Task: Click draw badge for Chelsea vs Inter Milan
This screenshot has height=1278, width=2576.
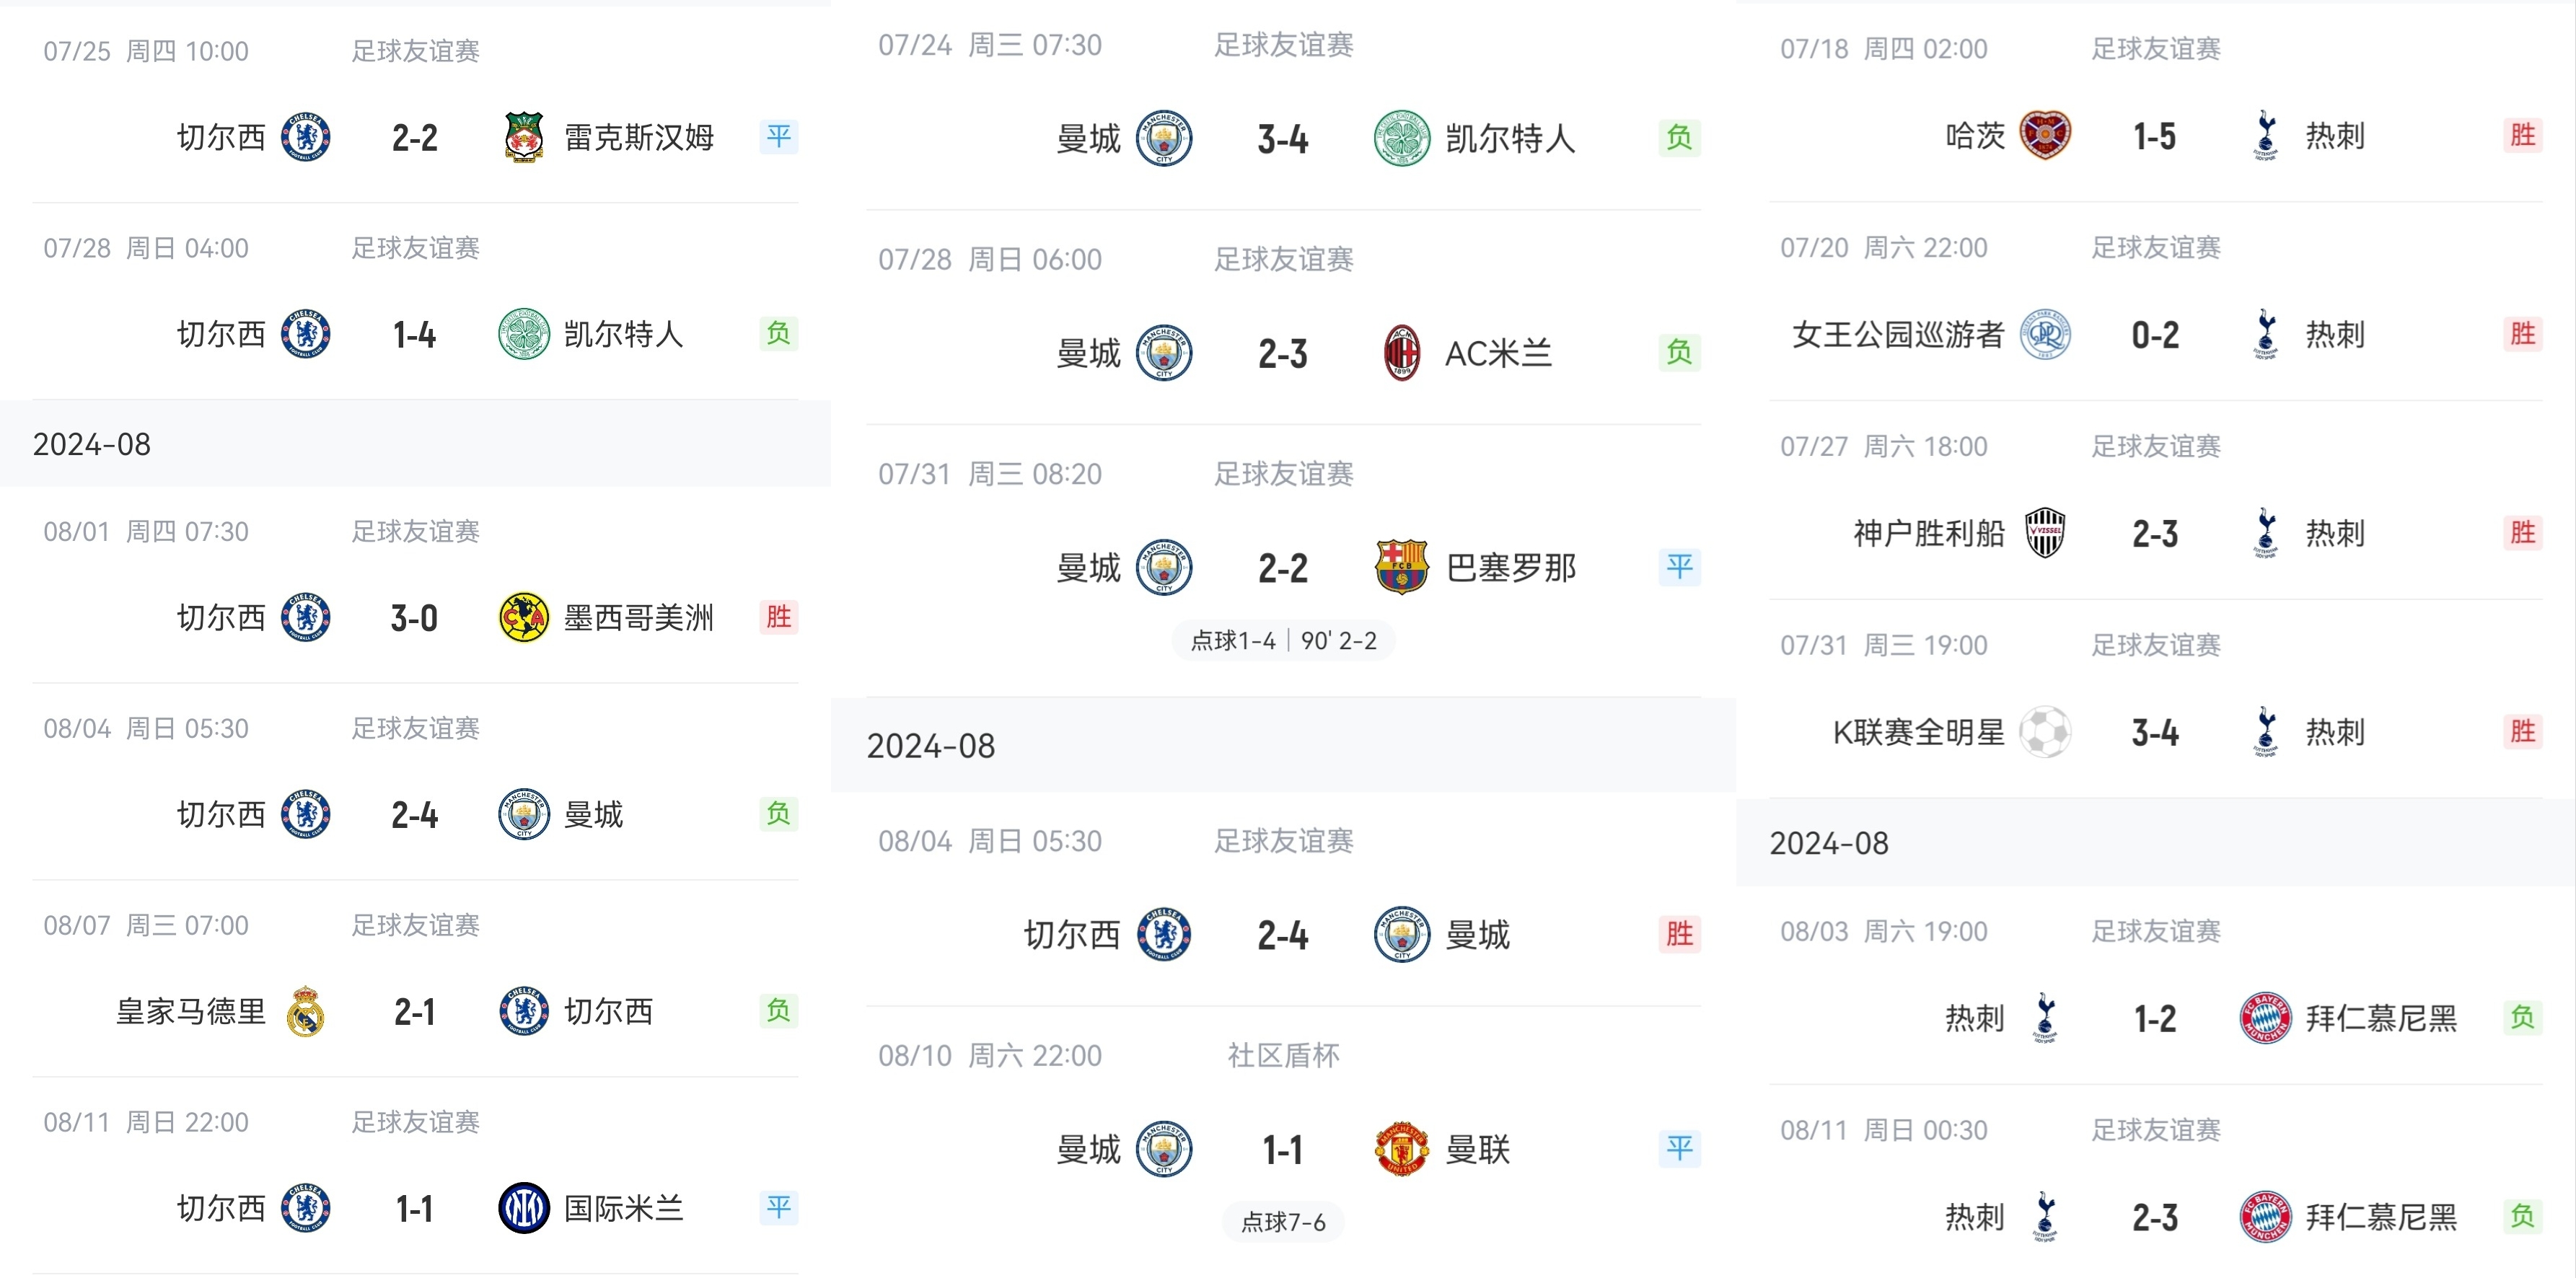Action: [x=779, y=1208]
